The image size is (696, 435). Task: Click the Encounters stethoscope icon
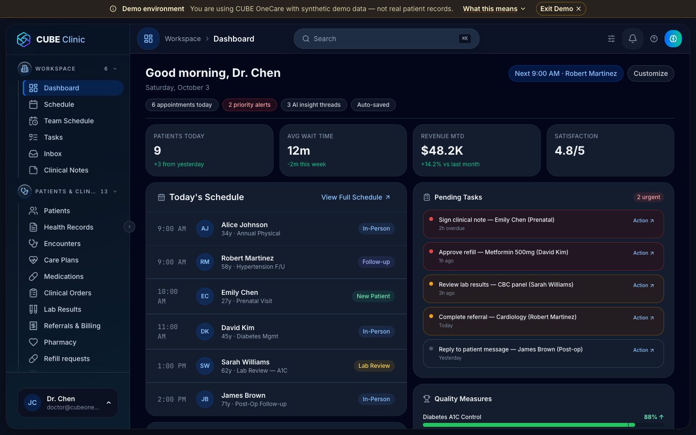[x=33, y=244]
